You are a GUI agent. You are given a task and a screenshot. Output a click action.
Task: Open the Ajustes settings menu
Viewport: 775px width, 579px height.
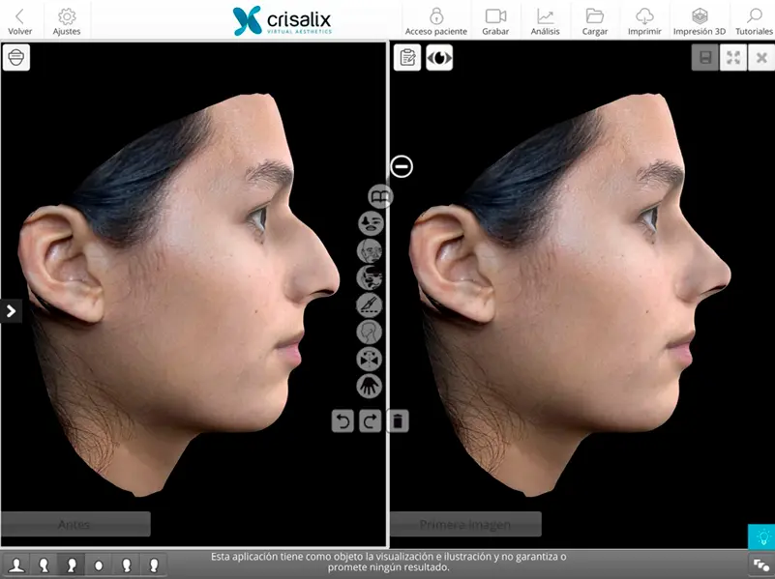pyautogui.click(x=65, y=21)
